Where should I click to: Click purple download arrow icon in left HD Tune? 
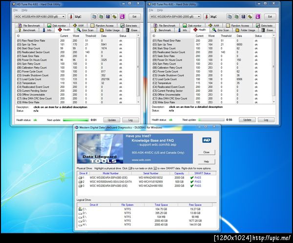122,17
